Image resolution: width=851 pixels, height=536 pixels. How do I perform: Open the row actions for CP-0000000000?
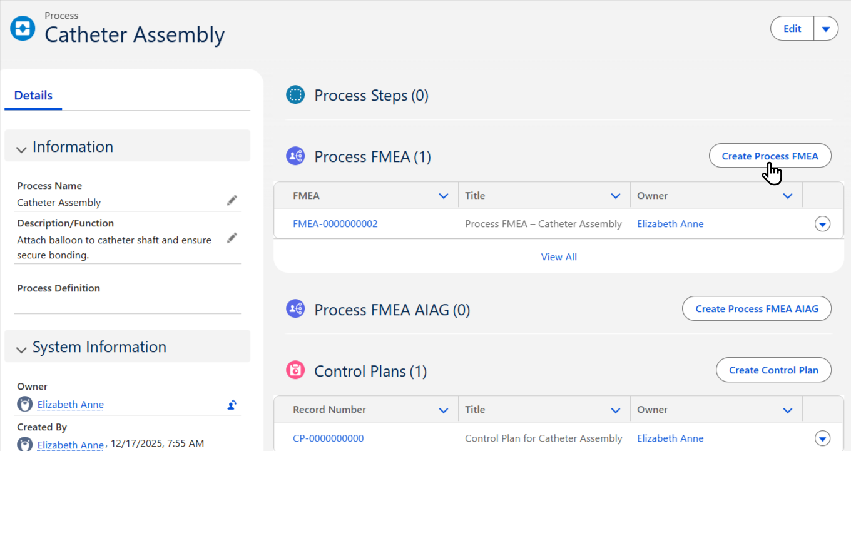point(822,438)
